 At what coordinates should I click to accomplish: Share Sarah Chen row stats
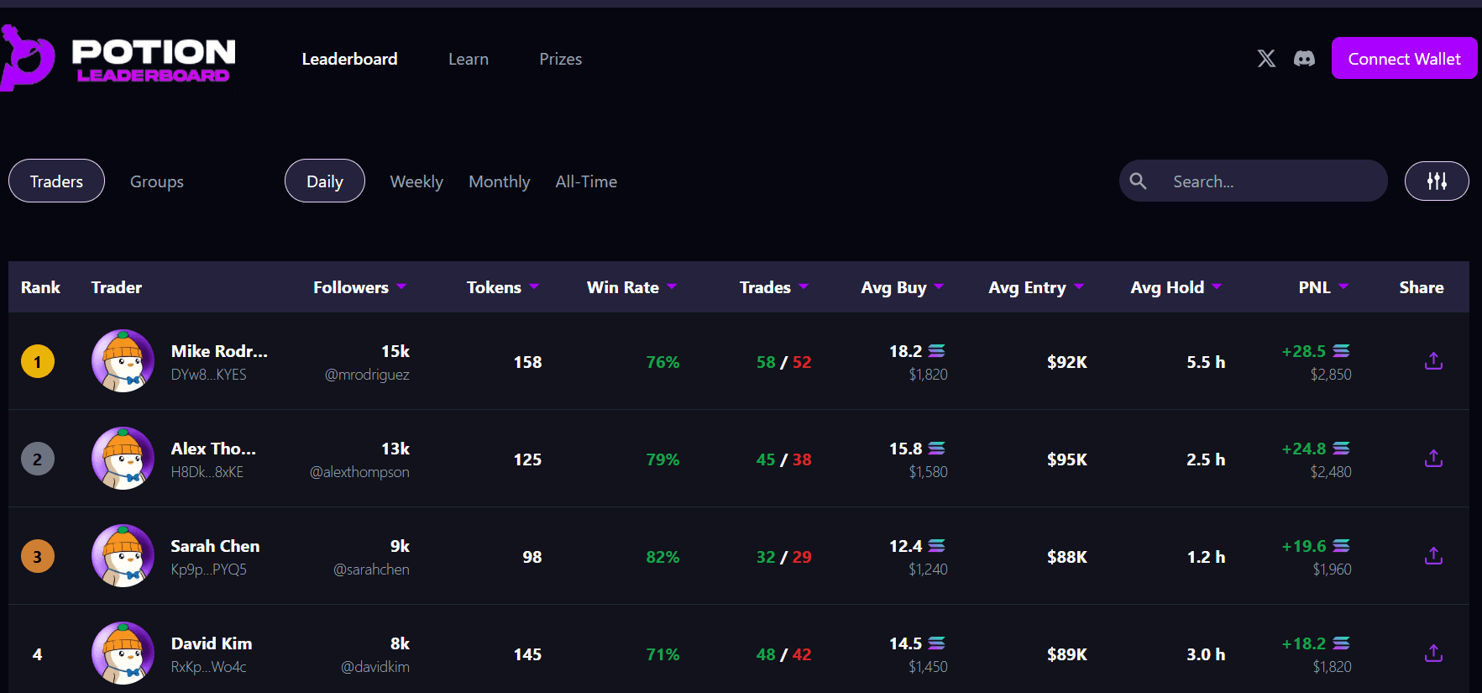pyautogui.click(x=1433, y=556)
